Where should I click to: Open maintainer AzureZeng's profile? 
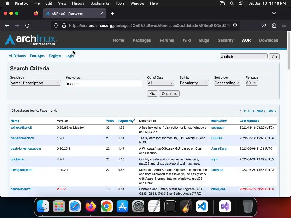(x=219, y=148)
